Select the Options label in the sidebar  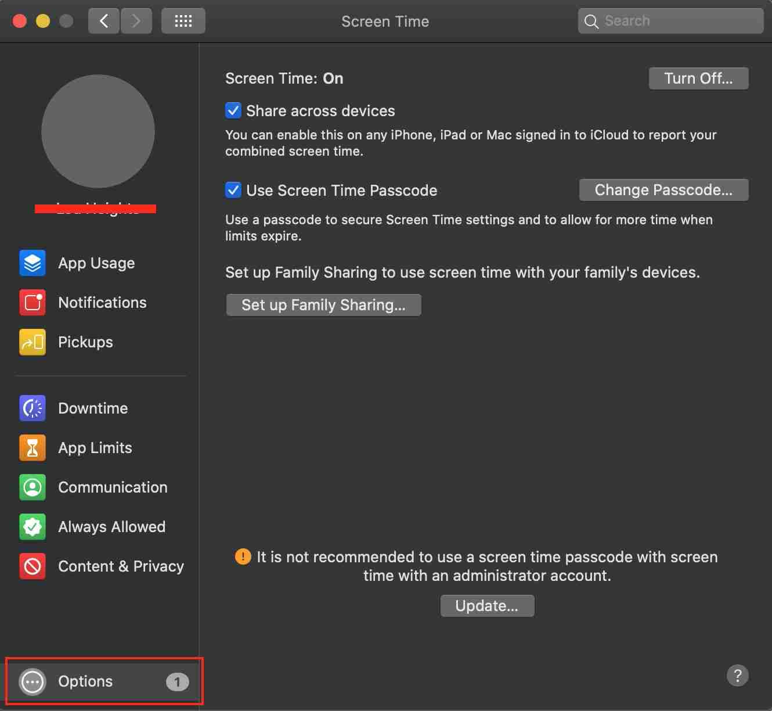click(x=85, y=681)
